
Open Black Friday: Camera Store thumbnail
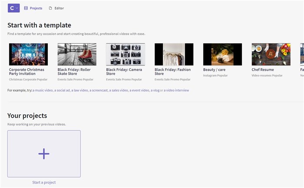coord(126,54)
